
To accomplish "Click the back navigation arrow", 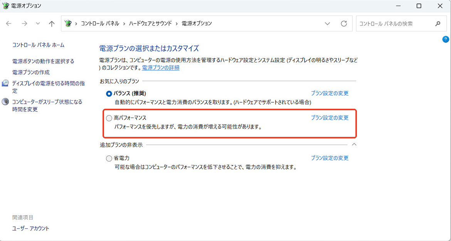I will pos(9,24).
